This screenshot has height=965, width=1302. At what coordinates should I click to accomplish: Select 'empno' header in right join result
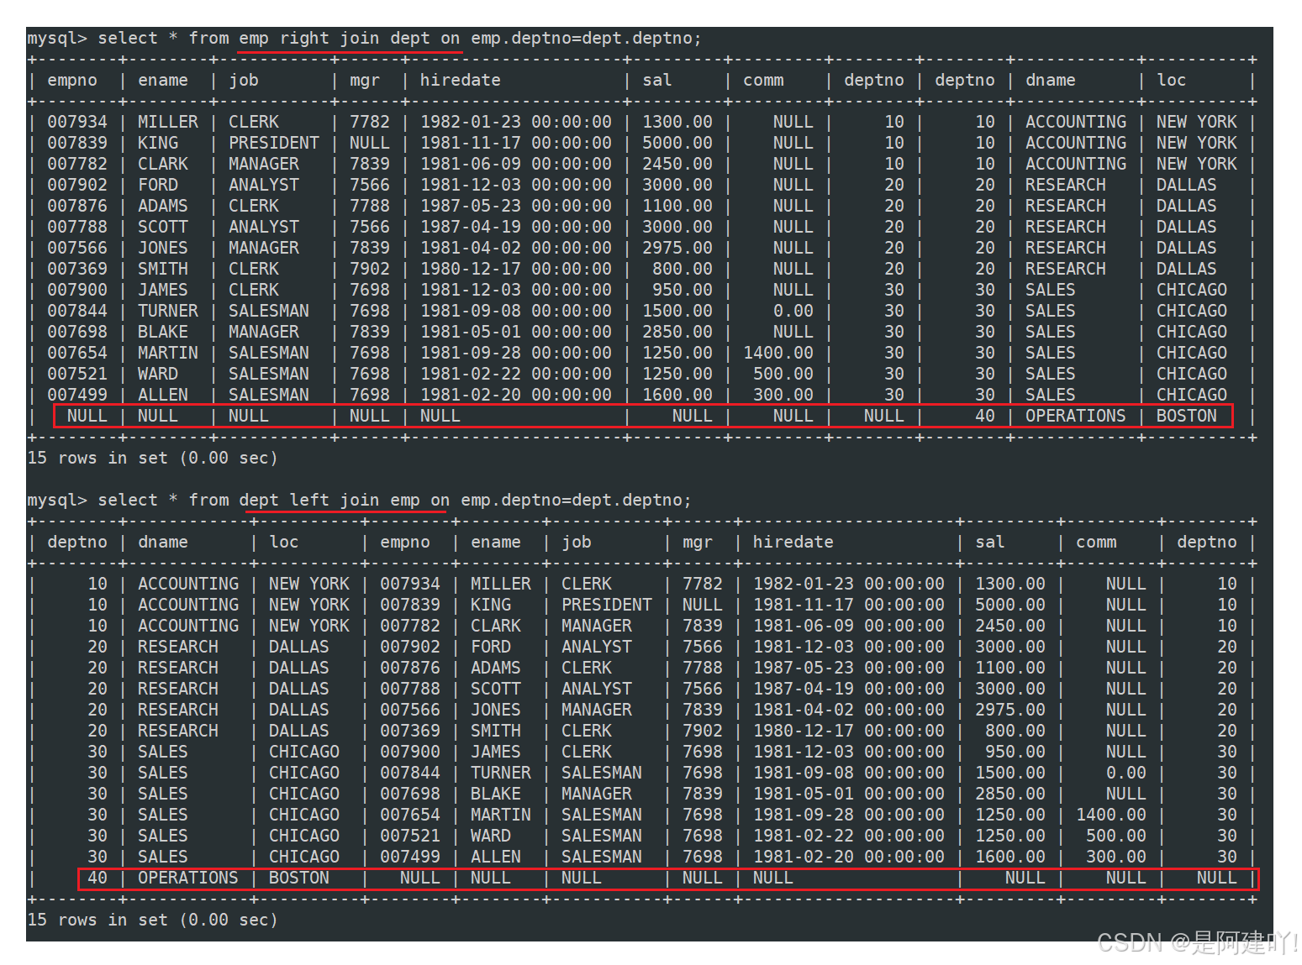tap(72, 81)
